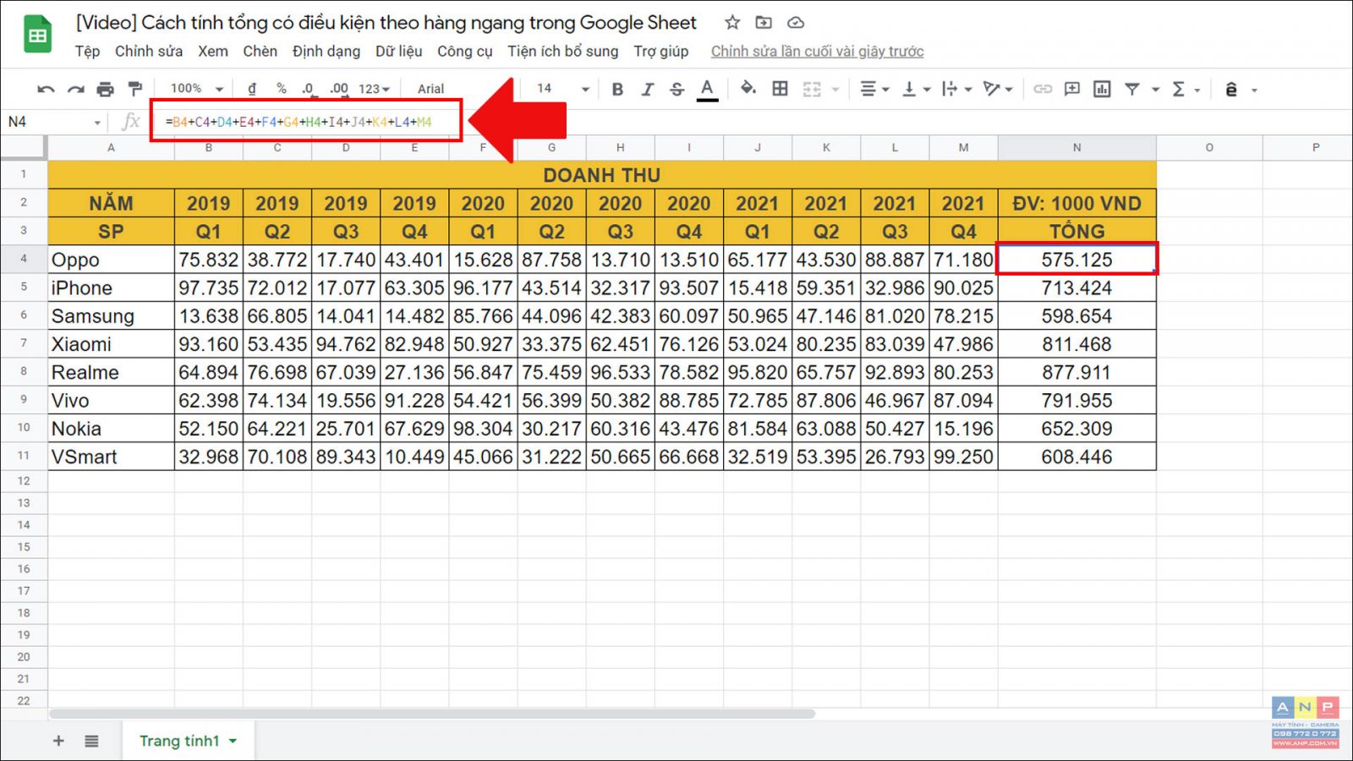Toggle bold formatting
The height and width of the screenshot is (761, 1353).
(617, 89)
